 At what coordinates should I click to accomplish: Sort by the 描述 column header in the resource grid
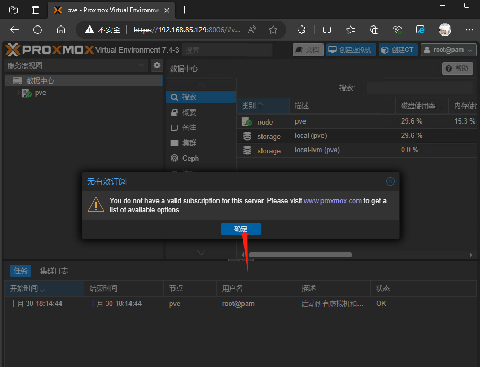342,106
